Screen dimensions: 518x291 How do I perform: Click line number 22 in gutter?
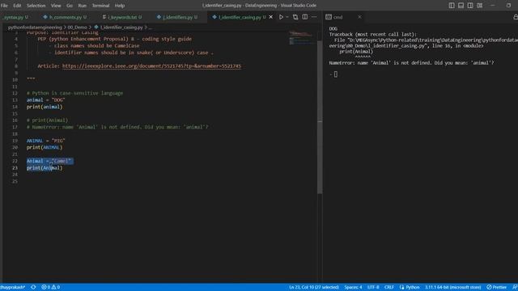tap(15, 161)
